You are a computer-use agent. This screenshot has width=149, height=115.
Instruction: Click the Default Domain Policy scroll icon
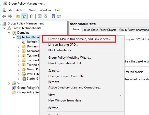coord(23,42)
